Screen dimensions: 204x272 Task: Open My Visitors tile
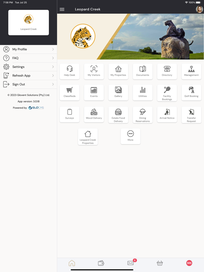point(94,72)
